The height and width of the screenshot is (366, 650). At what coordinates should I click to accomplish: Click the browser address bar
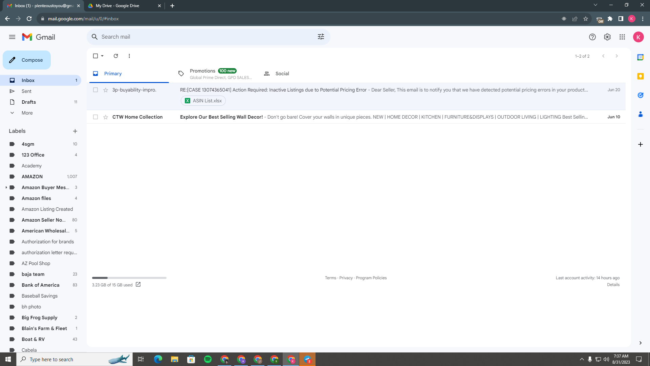298,19
